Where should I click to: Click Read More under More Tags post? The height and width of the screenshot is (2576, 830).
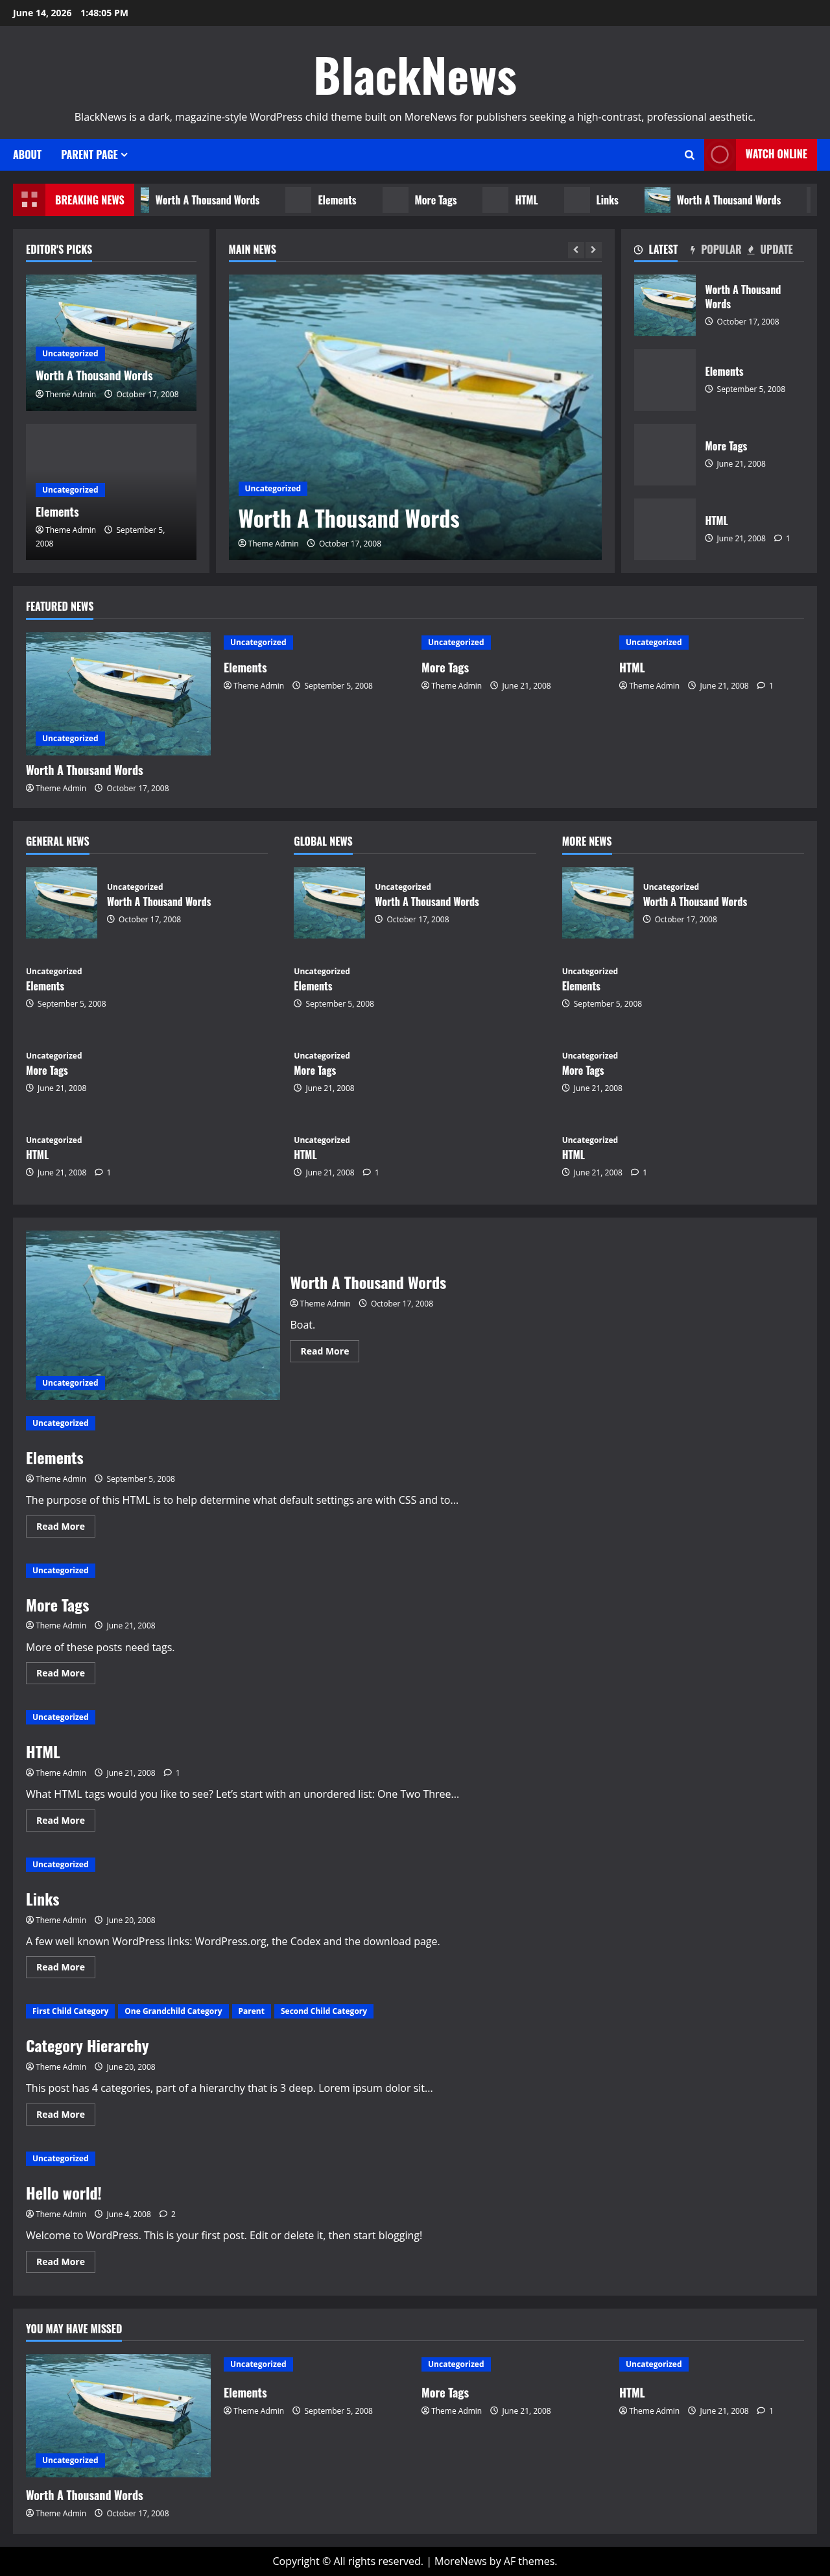click(x=60, y=1673)
